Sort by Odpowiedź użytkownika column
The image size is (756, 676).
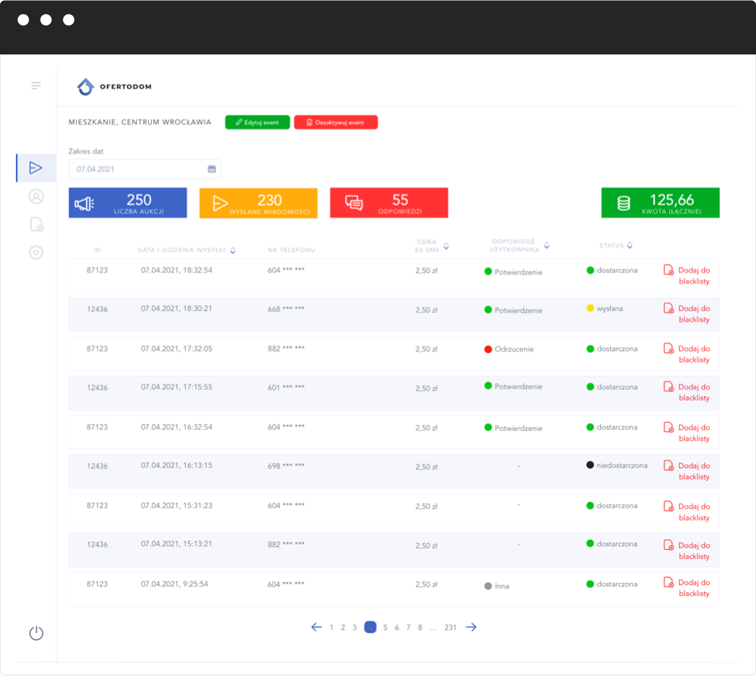(547, 246)
